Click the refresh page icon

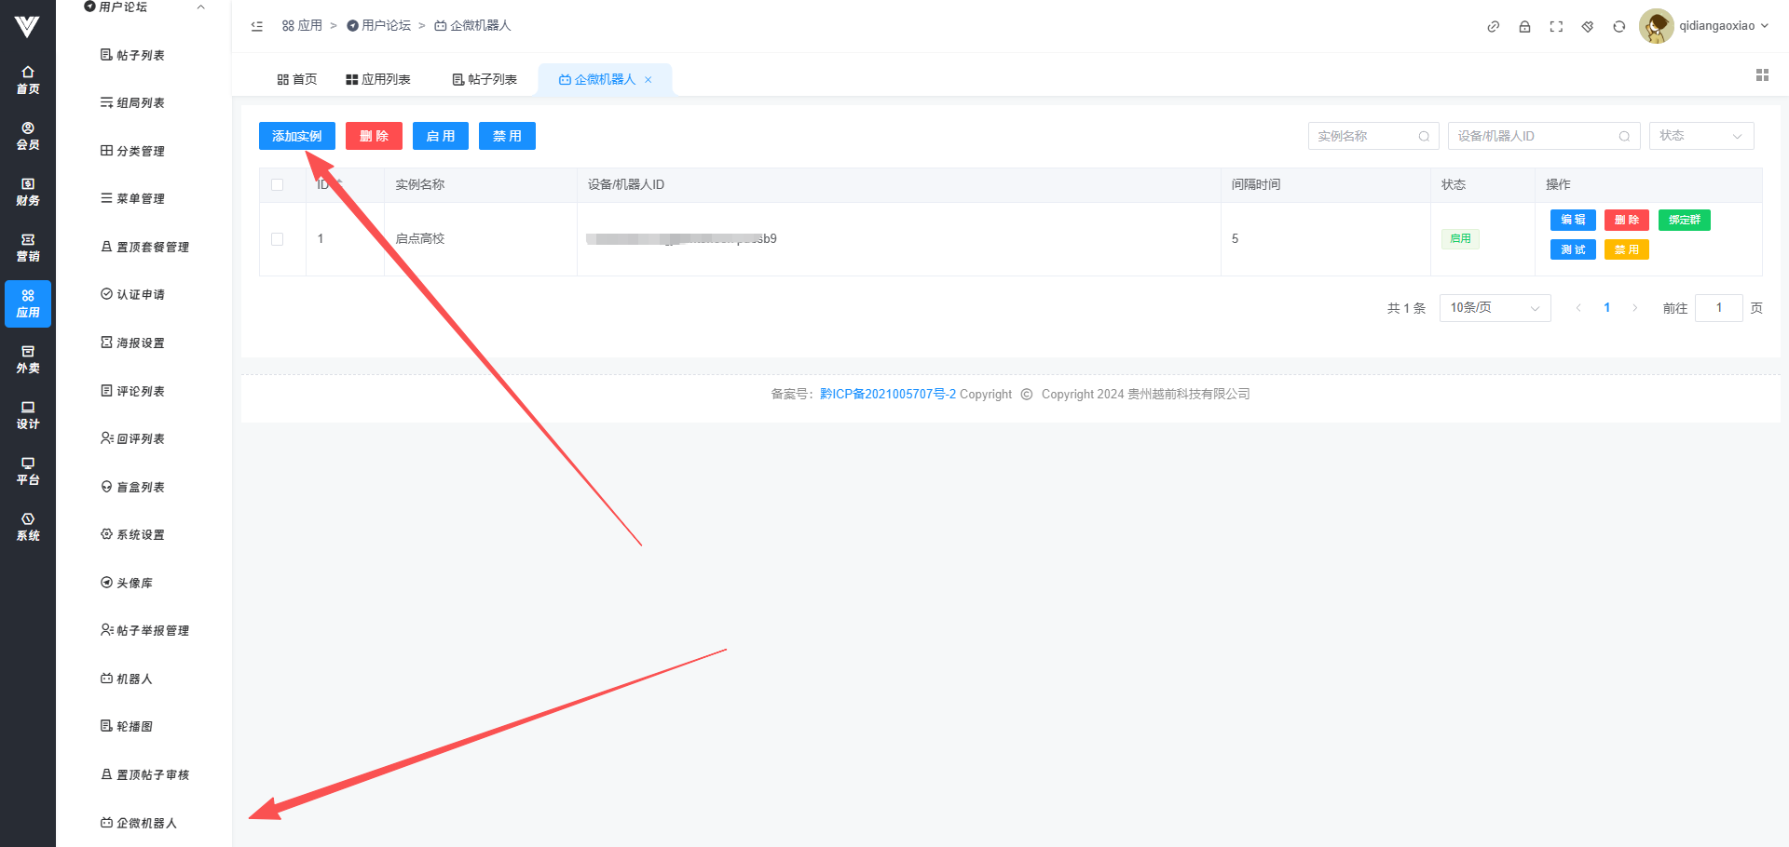[1619, 26]
